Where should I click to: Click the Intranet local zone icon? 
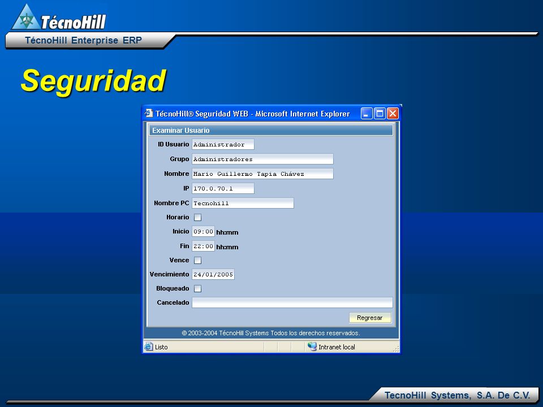[312, 347]
